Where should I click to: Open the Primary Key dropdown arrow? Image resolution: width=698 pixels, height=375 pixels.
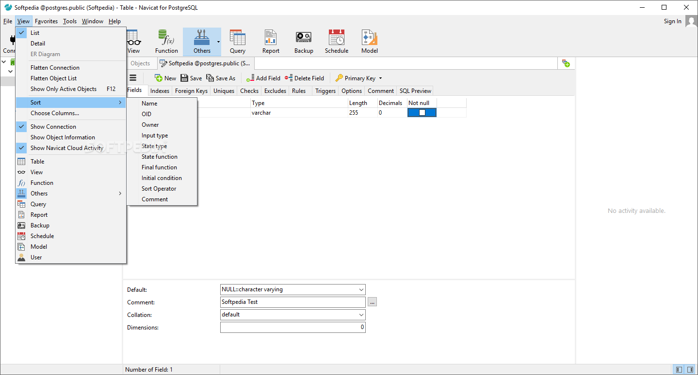pyautogui.click(x=380, y=78)
